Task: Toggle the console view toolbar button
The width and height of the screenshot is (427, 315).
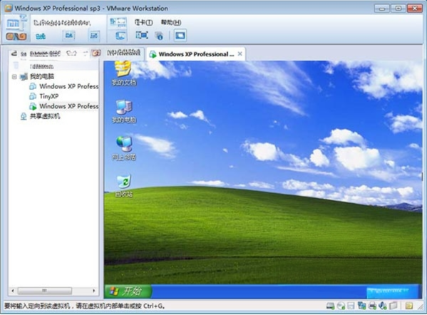Action: click(x=180, y=36)
